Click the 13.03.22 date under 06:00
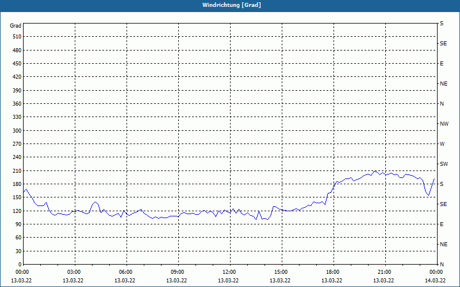The width and height of the screenshot is (460, 287). pyautogui.click(x=125, y=281)
